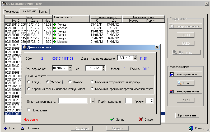Click the Дата column header
Image resolution: width=210 pixels, height=132 pixels.
[x=35, y=21]
